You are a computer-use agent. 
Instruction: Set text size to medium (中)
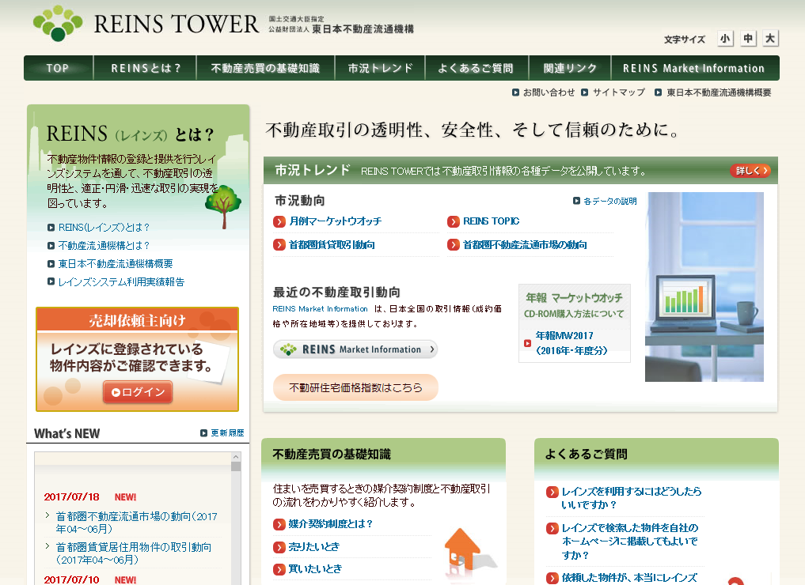(748, 39)
